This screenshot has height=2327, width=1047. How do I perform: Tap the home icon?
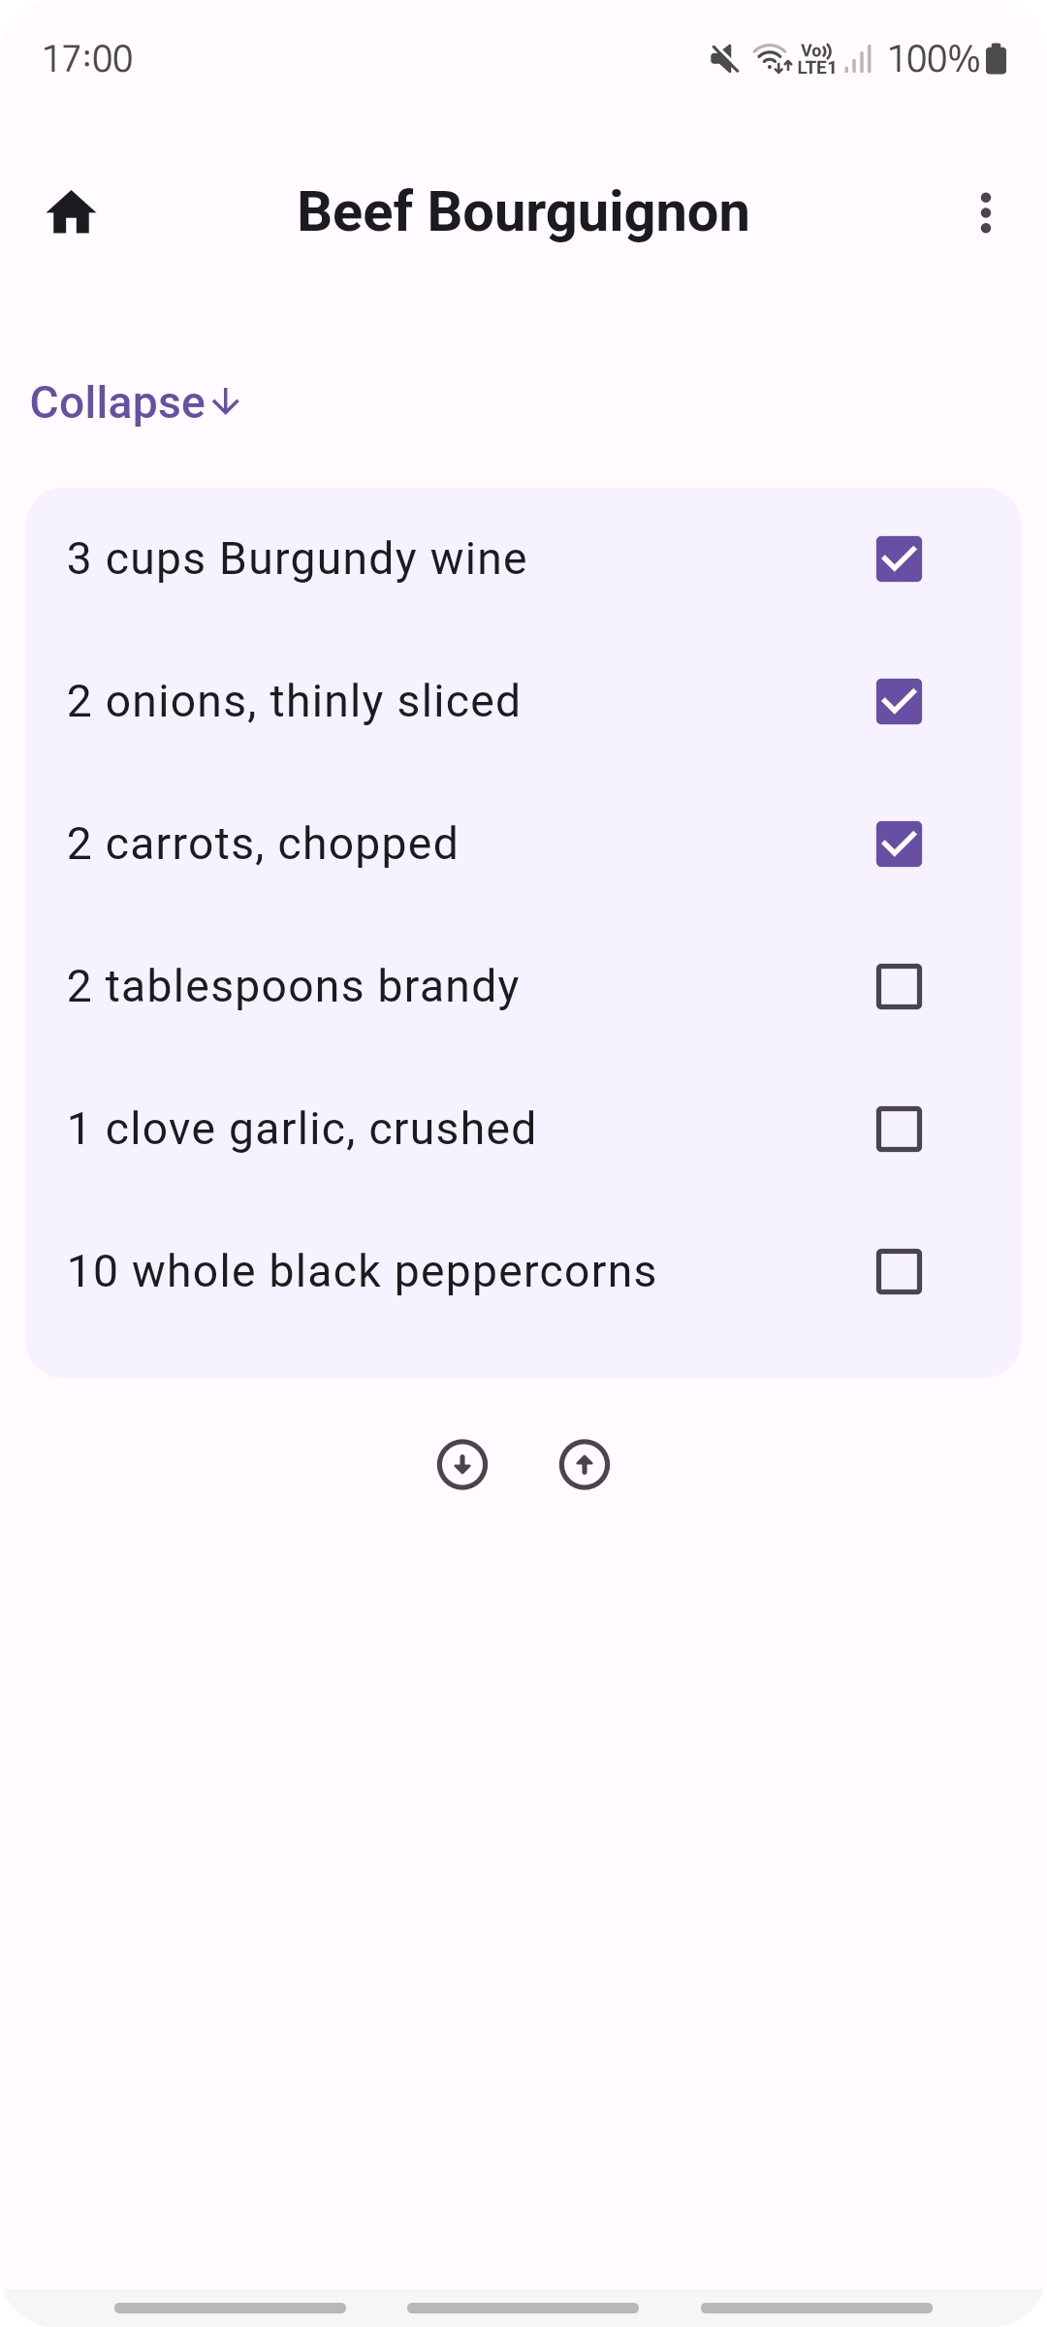tap(72, 212)
